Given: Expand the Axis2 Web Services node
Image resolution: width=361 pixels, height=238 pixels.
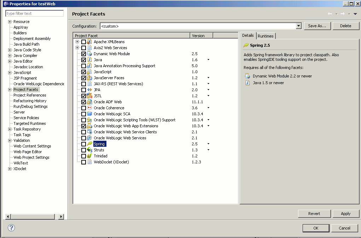Looking at the screenshot, I should [x=77, y=48].
